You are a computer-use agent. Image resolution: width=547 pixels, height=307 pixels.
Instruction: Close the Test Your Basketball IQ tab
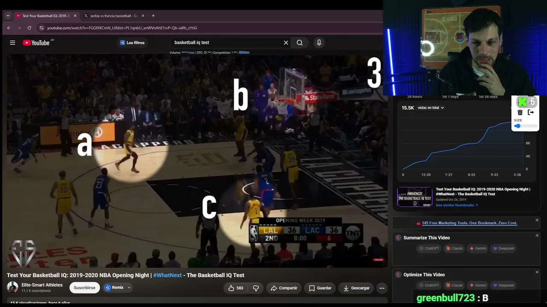coord(75,16)
